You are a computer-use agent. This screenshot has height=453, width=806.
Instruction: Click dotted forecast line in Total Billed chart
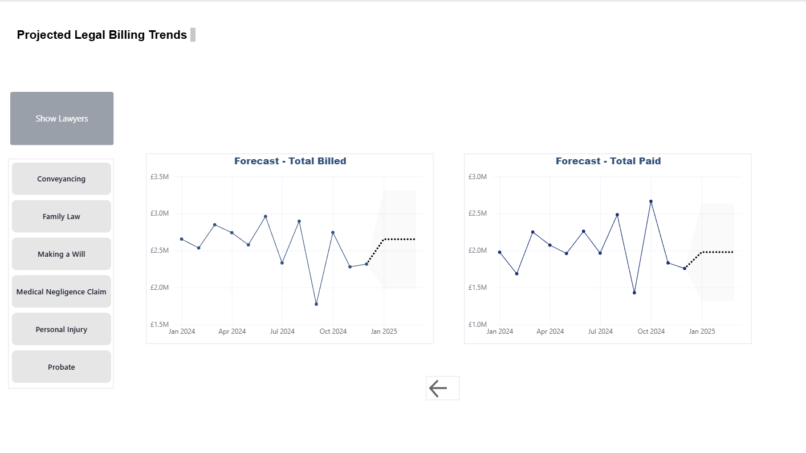coord(399,239)
